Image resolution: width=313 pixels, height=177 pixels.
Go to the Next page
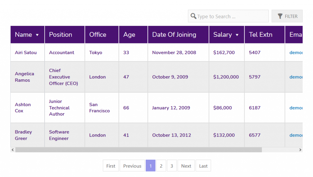pyautogui.click(x=186, y=166)
